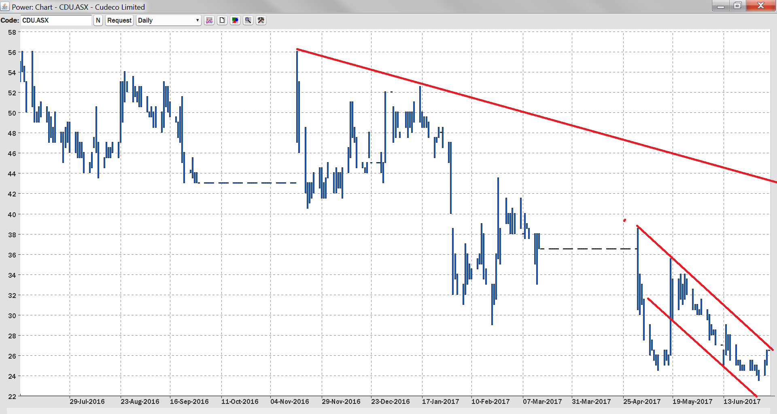Click the 29-Jul-2016 date axis label
This screenshot has width=777, height=414.
tap(87, 401)
